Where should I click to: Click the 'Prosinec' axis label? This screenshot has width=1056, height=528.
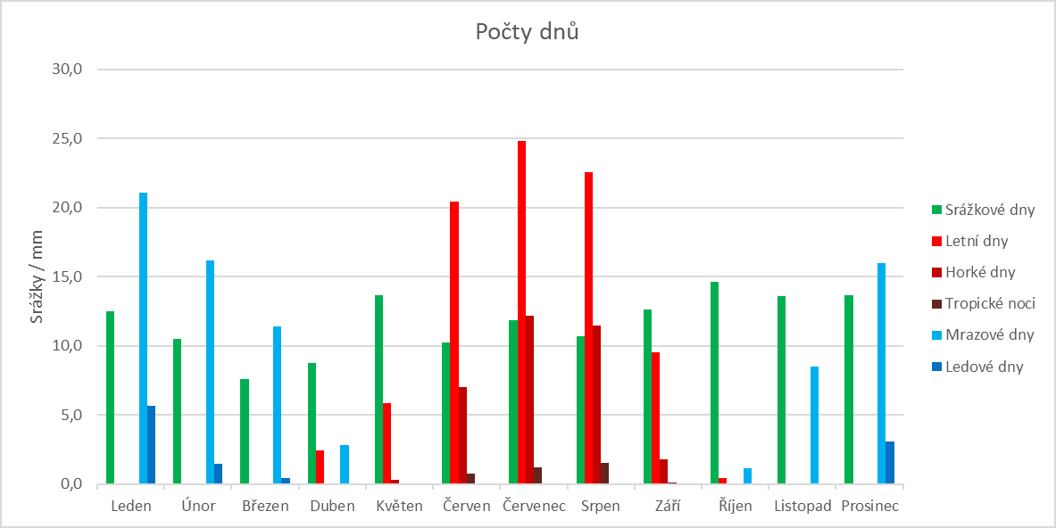pyautogui.click(x=869, y=507)
